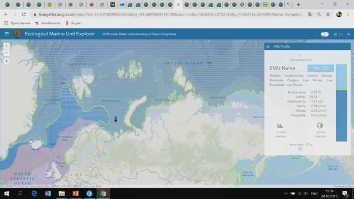Reload the page
354x199 pixels.
[x=24, y=14]
